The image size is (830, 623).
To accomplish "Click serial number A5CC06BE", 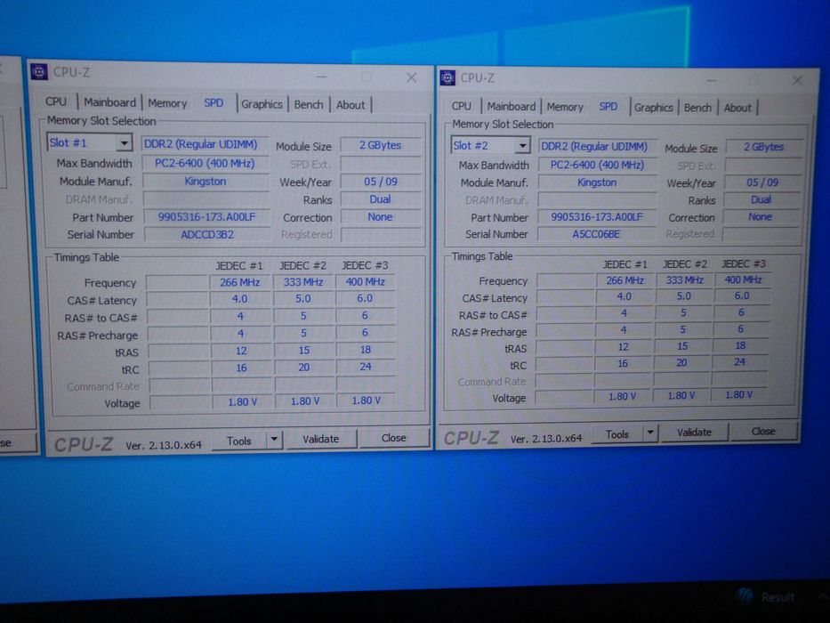I will point(596,233).
